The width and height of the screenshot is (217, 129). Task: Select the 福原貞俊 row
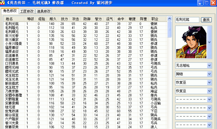(85, 52)
